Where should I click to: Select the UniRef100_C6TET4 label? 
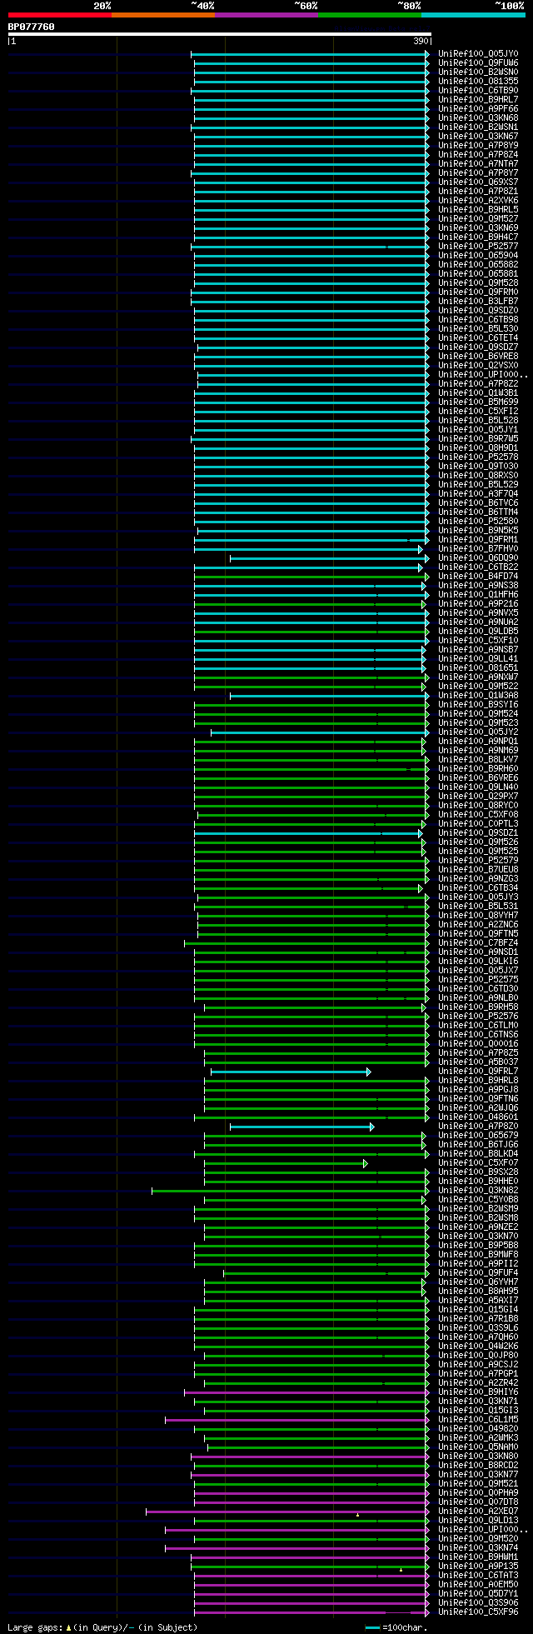tap(478, 338)
